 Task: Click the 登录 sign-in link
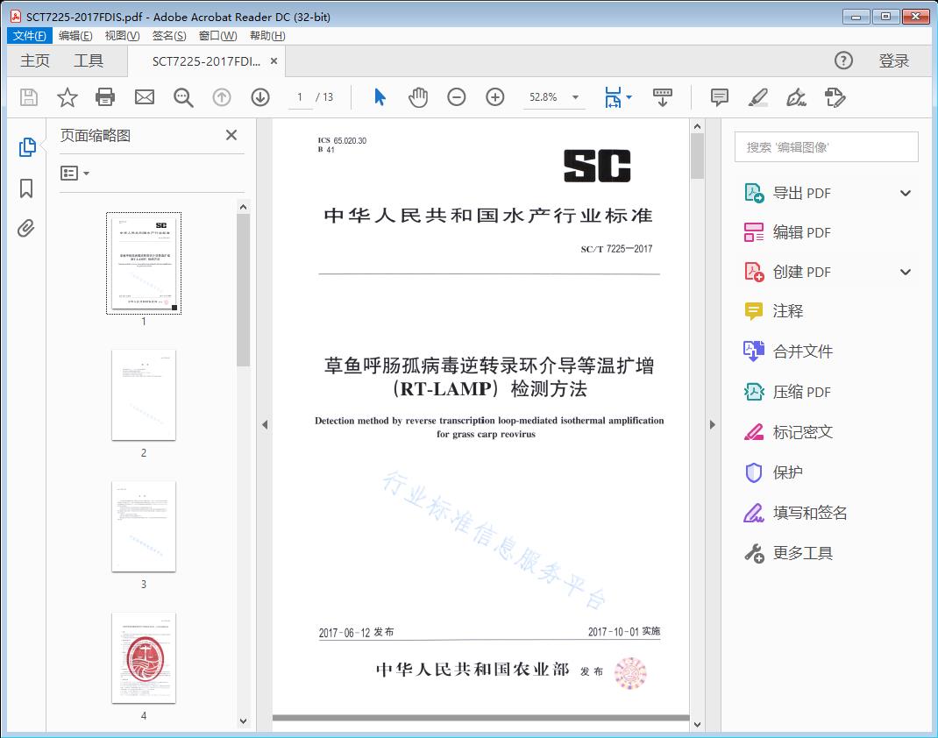click(x=896, y=60)
